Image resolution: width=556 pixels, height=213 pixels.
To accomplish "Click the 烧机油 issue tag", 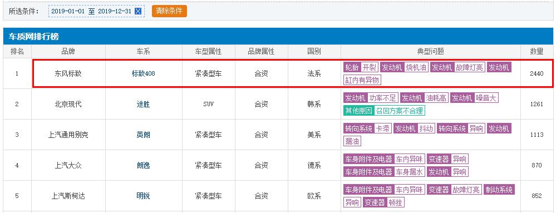I will click(x=416, y=67).
